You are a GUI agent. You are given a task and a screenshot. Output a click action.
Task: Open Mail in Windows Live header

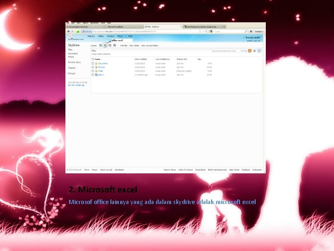pyautogui.click(x=91, y=36)
